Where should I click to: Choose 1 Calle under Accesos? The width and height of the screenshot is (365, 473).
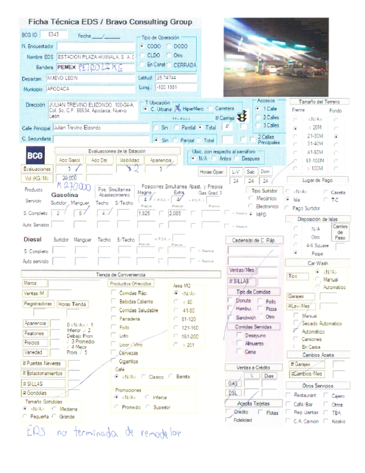pos(258,108)
